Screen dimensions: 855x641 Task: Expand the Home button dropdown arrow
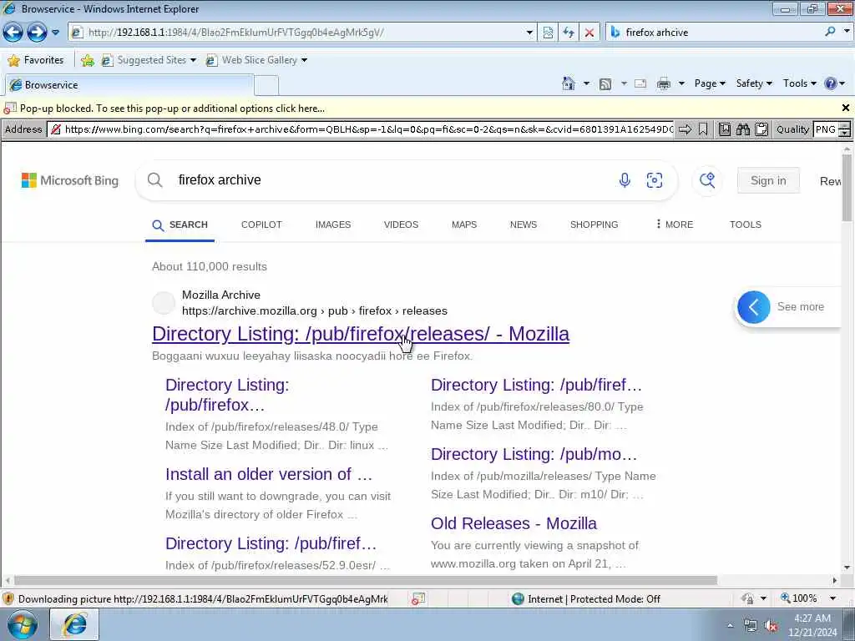[x=586, y=83]
